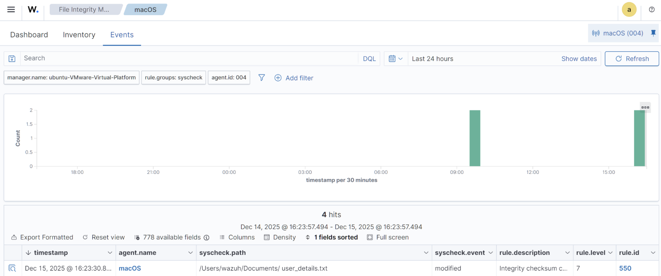
Task: Click the Wazuh W. logo
Action: click(33, 10)
